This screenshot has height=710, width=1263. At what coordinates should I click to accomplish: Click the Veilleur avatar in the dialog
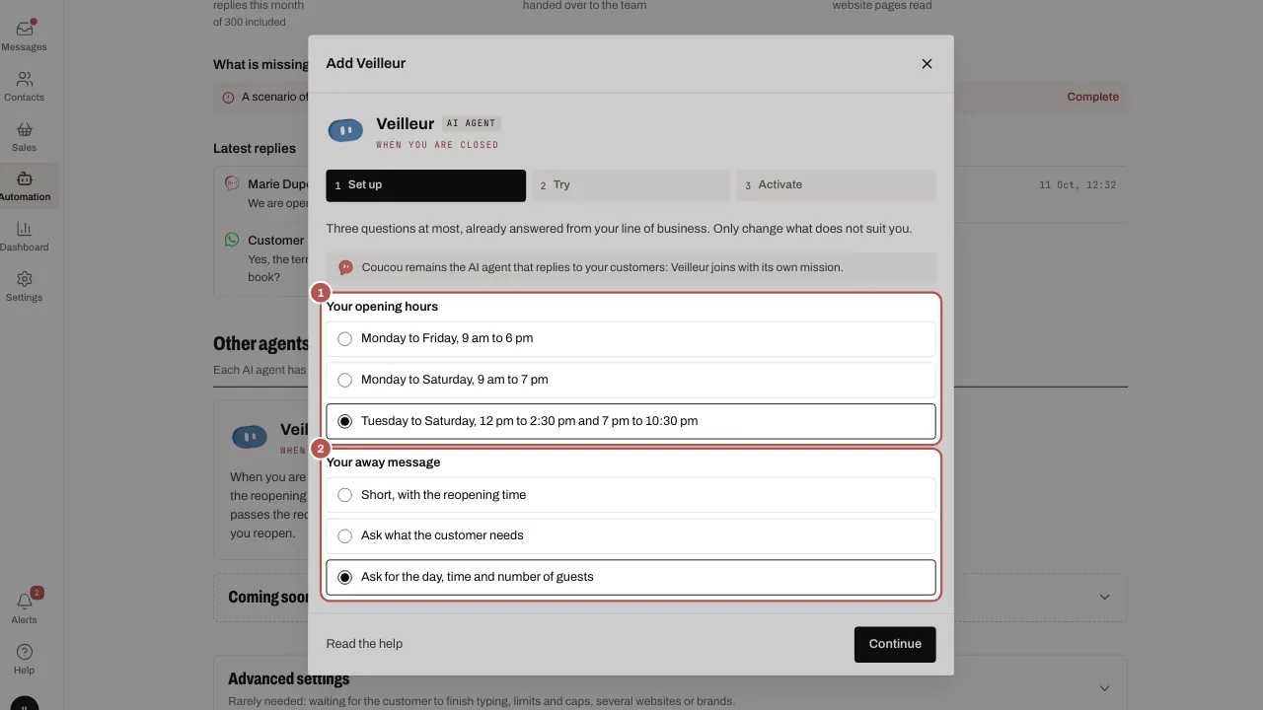point(345,130)
